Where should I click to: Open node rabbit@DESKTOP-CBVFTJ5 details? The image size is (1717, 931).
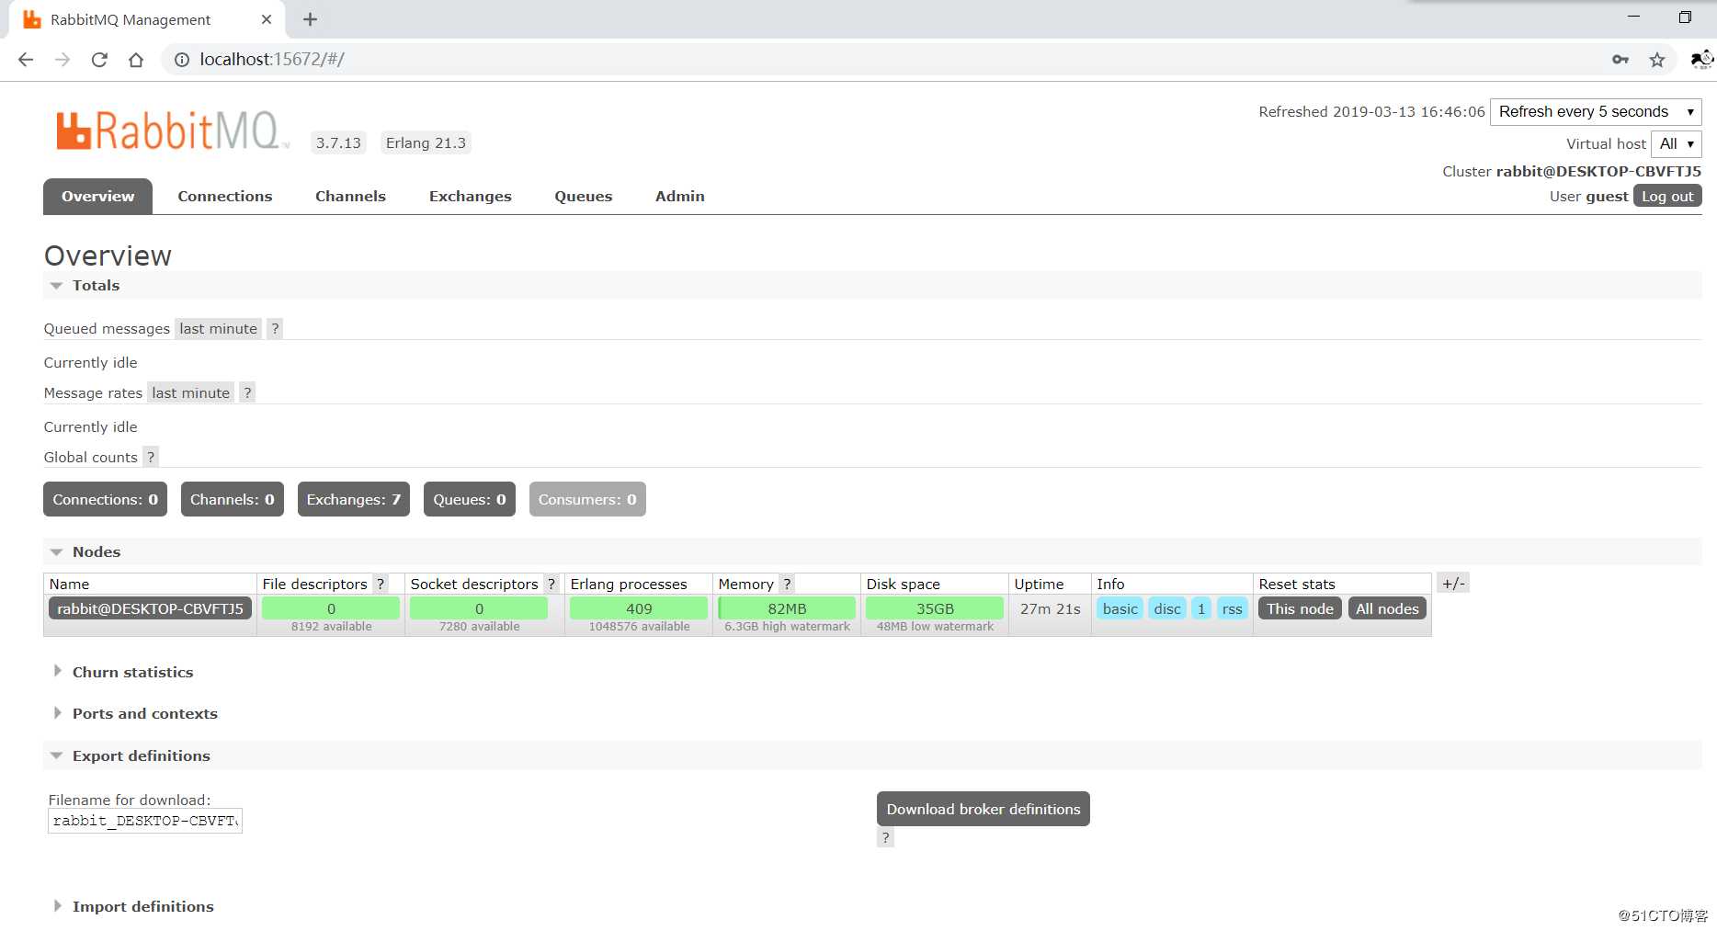coord(150,608)
